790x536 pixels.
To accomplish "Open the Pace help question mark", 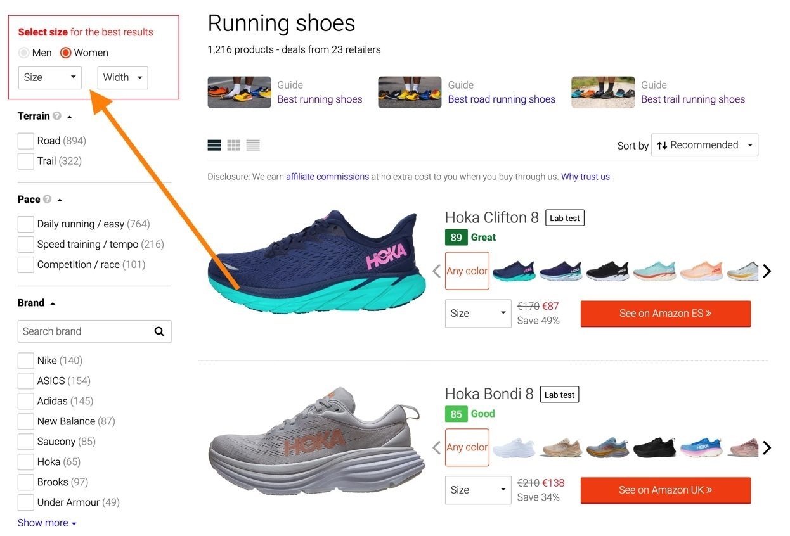I will (x=46, y=199).
